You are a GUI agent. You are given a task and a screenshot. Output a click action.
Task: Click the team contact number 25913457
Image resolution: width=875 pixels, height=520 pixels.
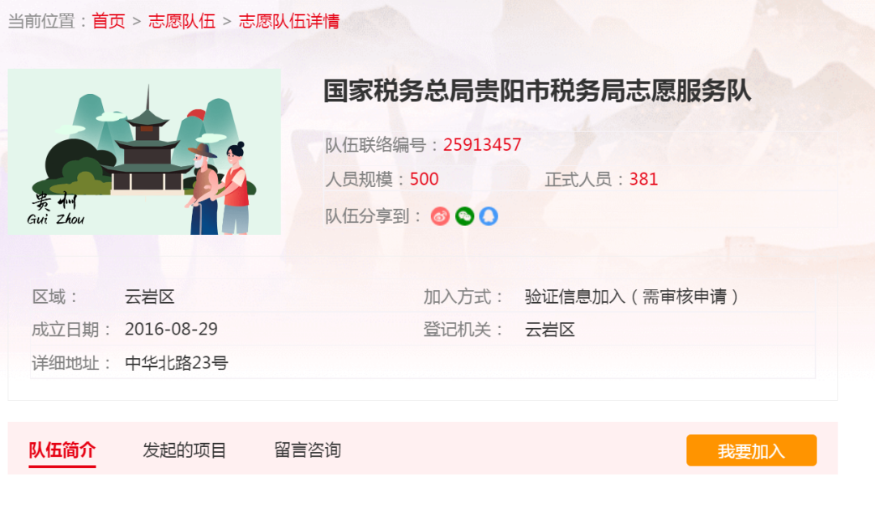coord(482,145)
